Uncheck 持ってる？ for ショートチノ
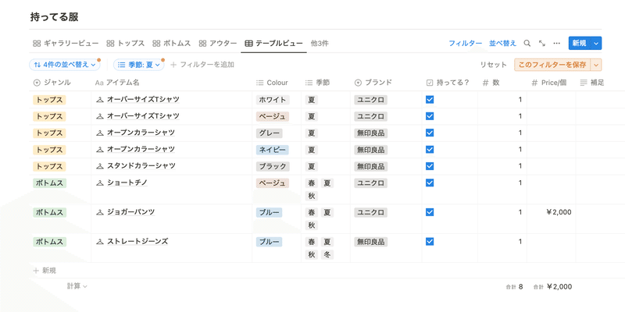The image size is (625, 312). click(430, 183)
